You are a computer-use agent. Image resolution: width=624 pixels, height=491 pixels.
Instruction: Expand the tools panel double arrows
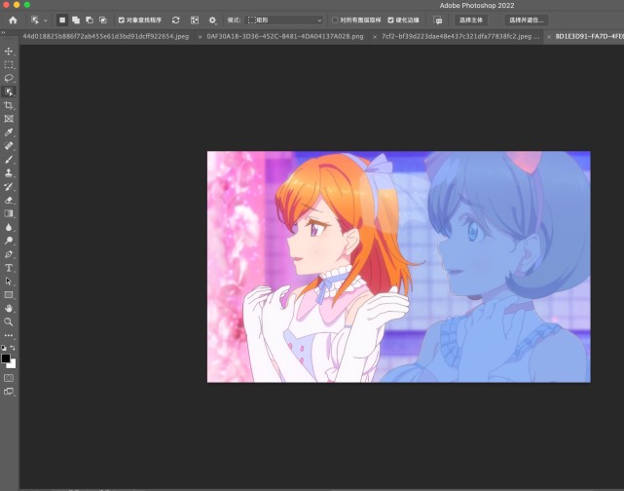coord(3,33)
